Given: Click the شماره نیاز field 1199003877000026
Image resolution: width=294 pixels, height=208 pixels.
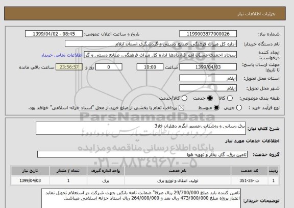Looking at the screenshot, I should [x=208, y=34].
